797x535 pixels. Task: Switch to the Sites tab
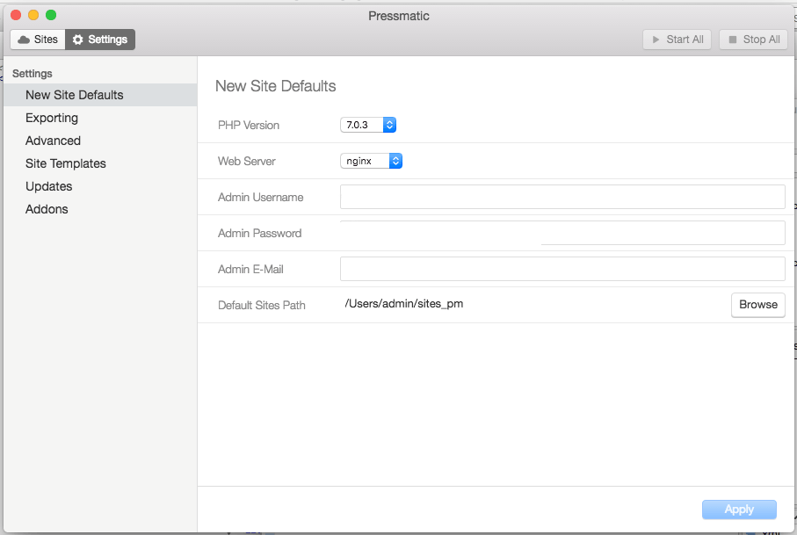pyautogui.click(x=38, y=40)
